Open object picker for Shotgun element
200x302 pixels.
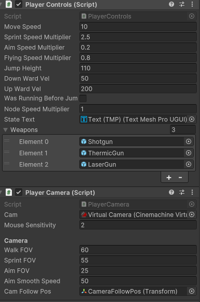pos(189,141)
